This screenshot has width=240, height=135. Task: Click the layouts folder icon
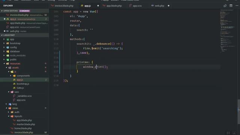click(12, 116)
